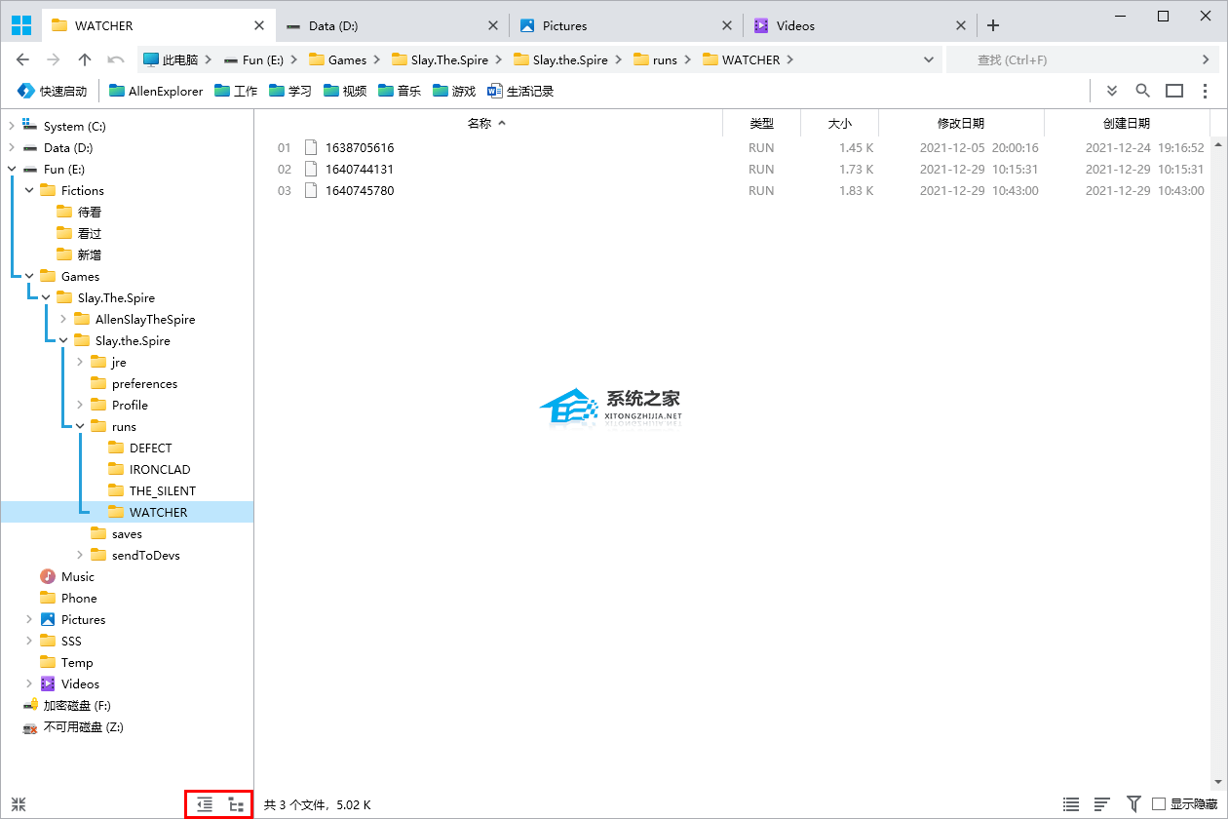Switch to list view icon in status bar
The height and width of the screenshot is (819, 1228).
click(1071, 804)
